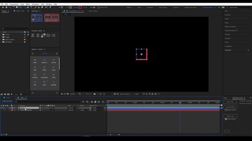Open the 1 View layout dropdown
Screen dimensions: 252x141
click(137, 94)
